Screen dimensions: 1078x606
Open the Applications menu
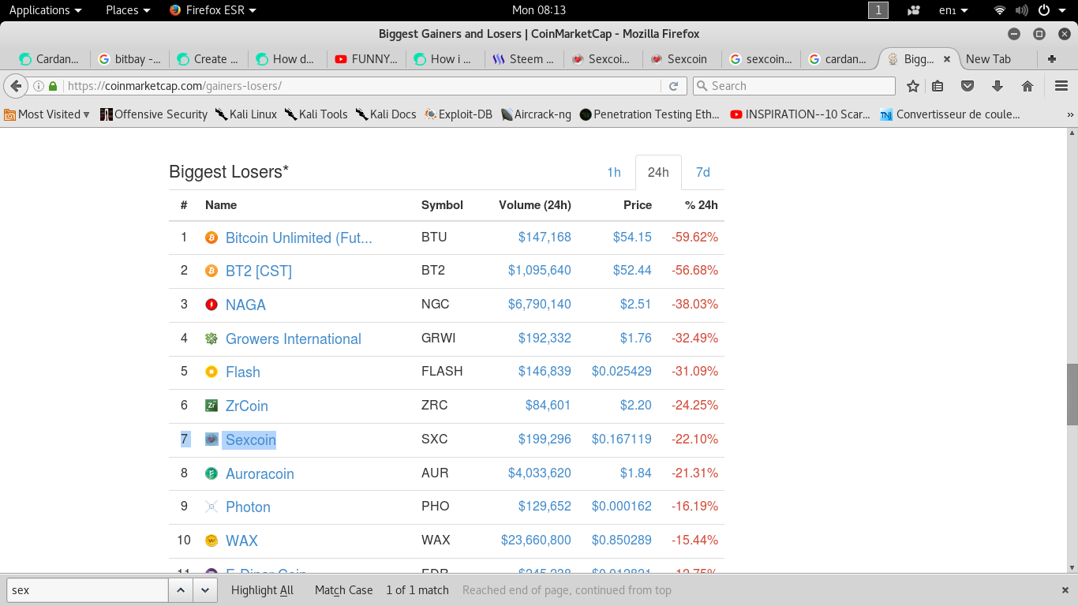tap(45, 10)
